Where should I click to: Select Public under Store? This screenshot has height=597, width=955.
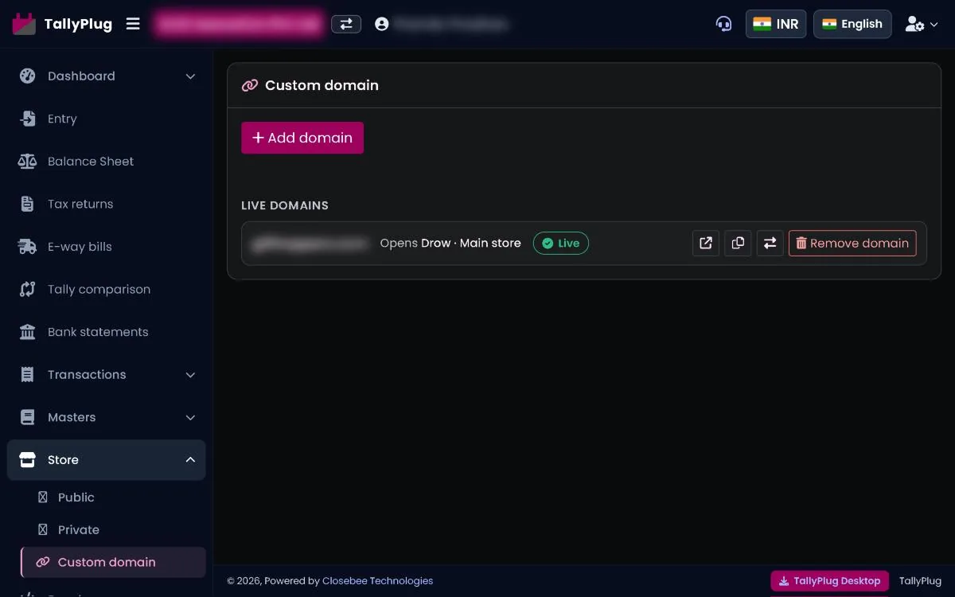coord(113,497)
